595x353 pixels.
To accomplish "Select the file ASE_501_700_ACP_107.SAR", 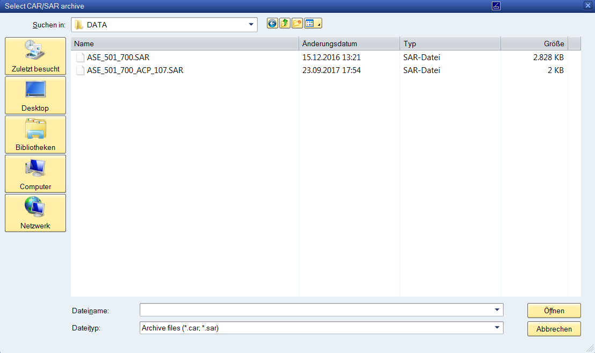I will pyautogui.click(x=134, y=70).
